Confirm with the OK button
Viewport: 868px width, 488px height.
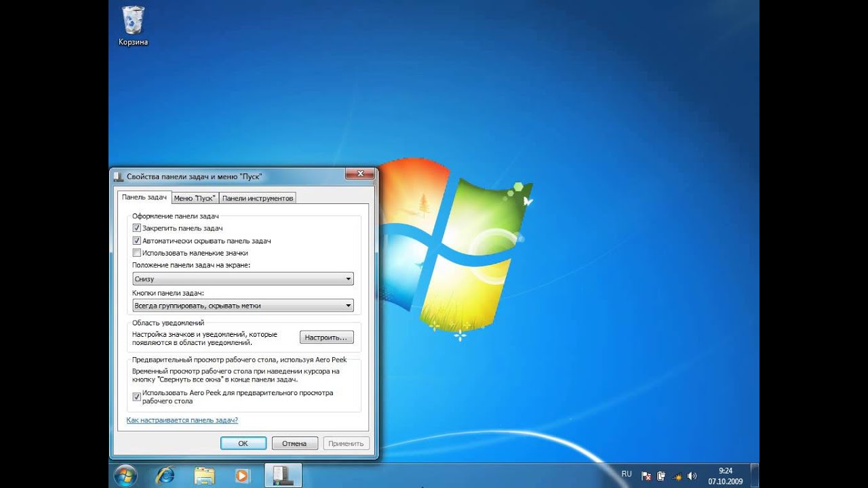243,443
